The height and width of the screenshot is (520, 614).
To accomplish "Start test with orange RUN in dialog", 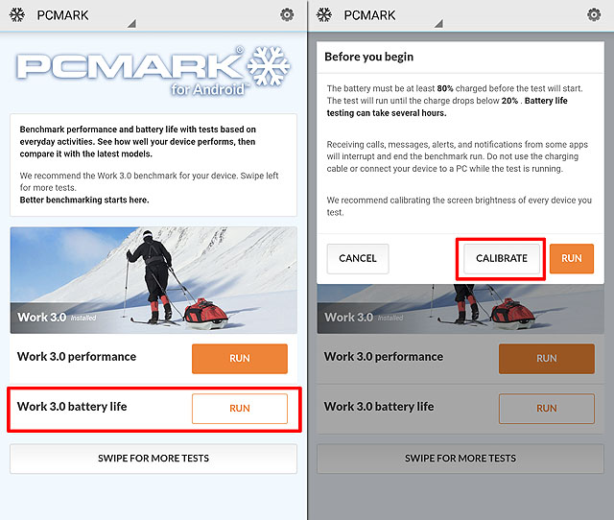I will point(572,258).
